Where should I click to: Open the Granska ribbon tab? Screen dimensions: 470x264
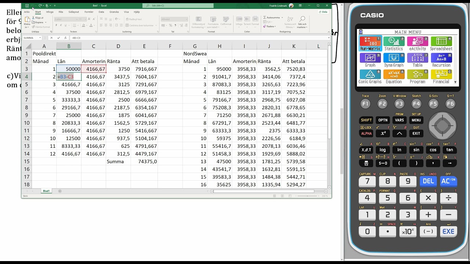click(114, 12)
